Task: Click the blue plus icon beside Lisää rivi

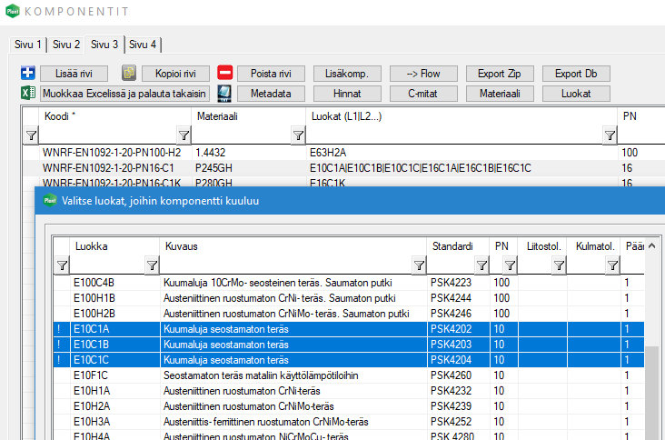Action: pyautogui.click(x=27, y=74)
